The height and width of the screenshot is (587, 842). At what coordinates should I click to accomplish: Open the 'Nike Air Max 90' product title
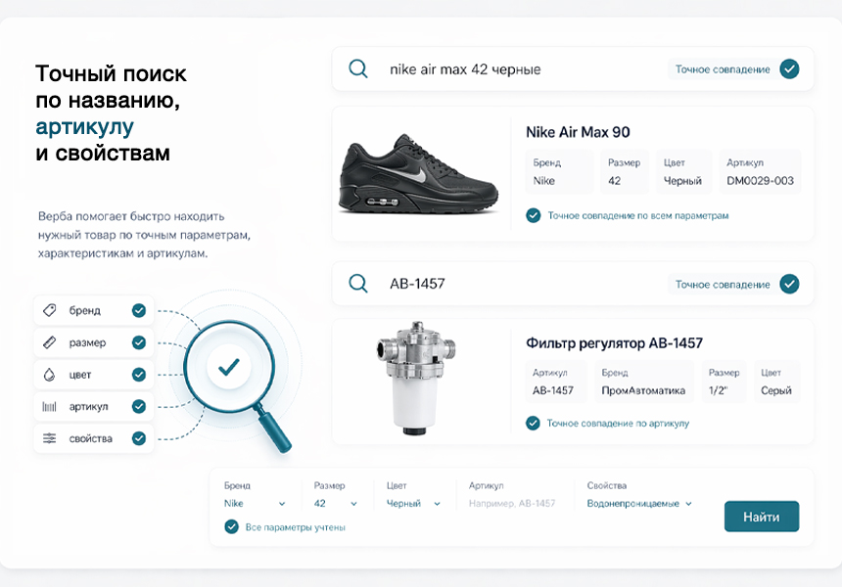(578, 132)
